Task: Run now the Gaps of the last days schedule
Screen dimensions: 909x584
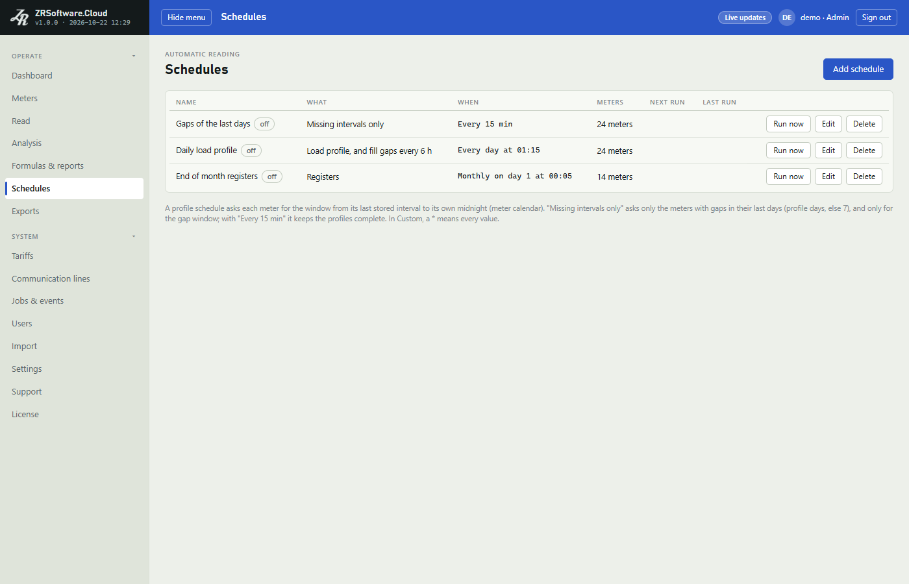Action: (x=788, y=124)
